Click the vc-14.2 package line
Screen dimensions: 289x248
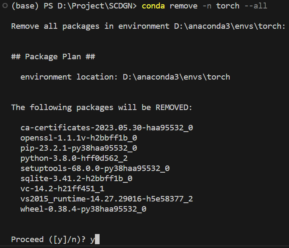[x=62, y=189]
